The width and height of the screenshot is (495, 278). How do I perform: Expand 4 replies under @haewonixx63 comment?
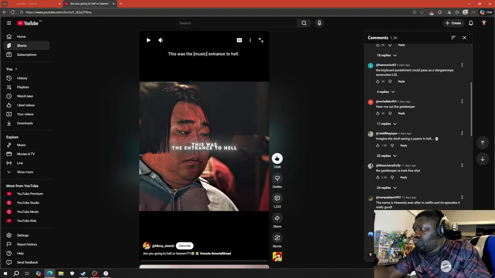click(386, 92)
